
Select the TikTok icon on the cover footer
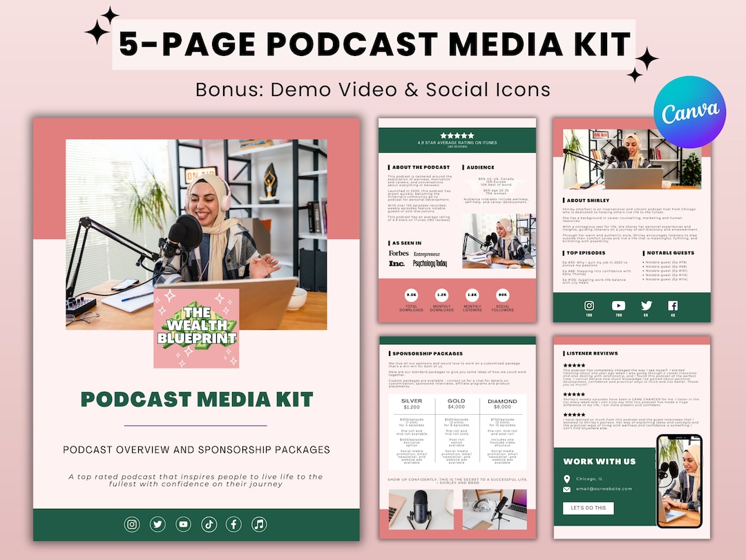(x=209, y=524)
